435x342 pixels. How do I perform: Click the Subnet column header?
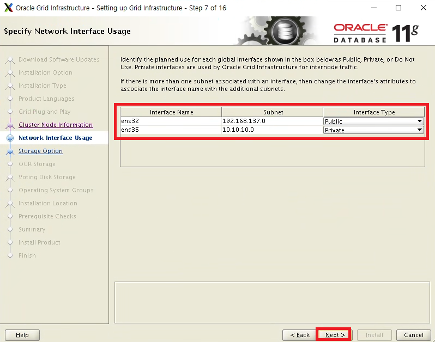[x=273, y=112]
